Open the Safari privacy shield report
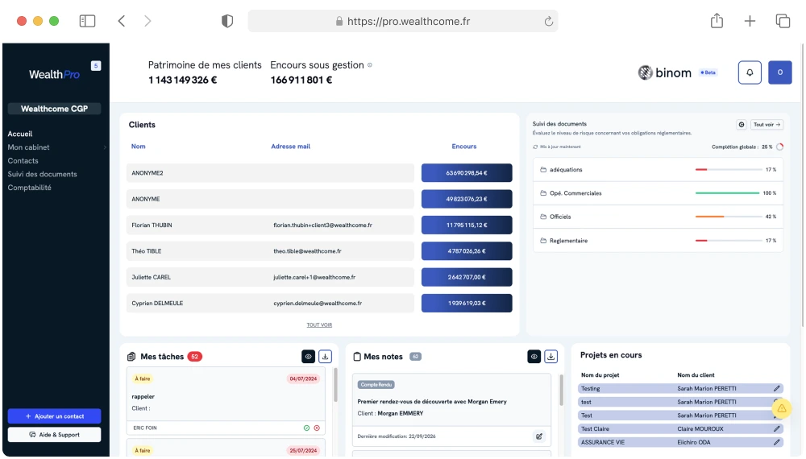806x459 pixels. 227,21
